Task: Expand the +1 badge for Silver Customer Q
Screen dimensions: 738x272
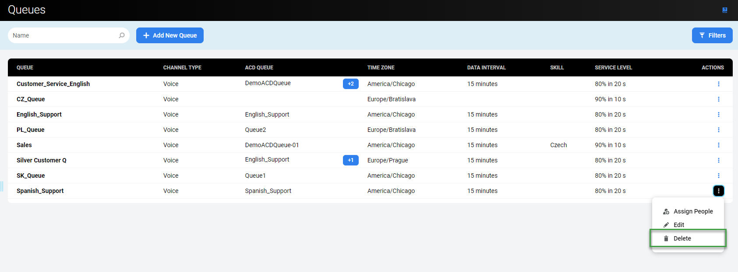Action: click(350, 160)
